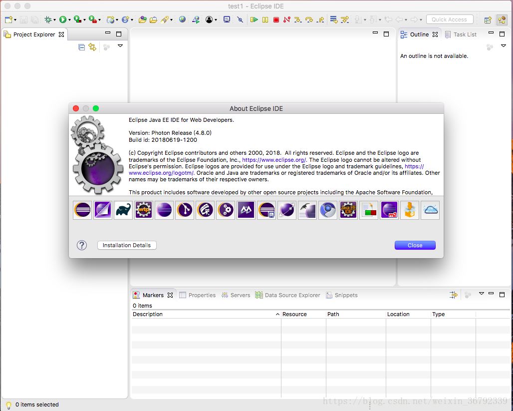
Task: Click the New Dynamic Web Project icon
Action: (x=111, y=19)
